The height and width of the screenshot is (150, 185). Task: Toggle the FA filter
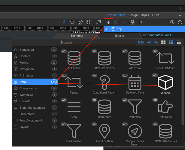[x=156, y=42]
